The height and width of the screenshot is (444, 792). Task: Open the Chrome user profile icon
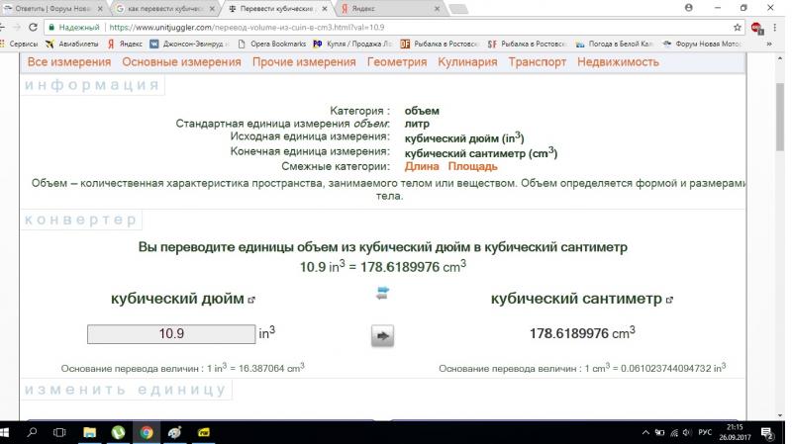pyautogui.click(x=687, y=7)
